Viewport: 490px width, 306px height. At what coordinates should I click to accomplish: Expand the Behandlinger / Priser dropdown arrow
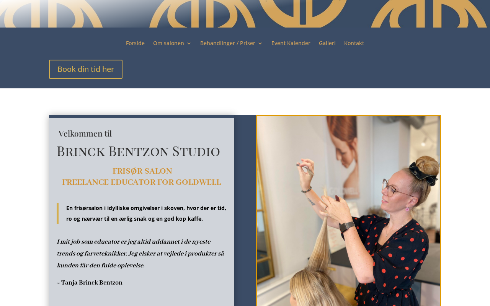tap(260, 44)
